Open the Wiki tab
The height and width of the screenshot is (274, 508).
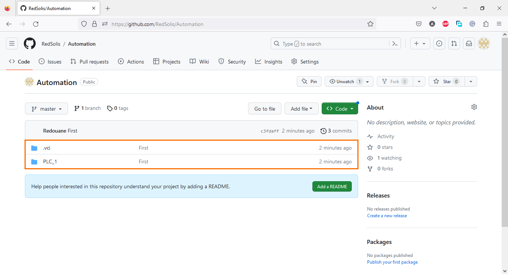pos(199,62)
